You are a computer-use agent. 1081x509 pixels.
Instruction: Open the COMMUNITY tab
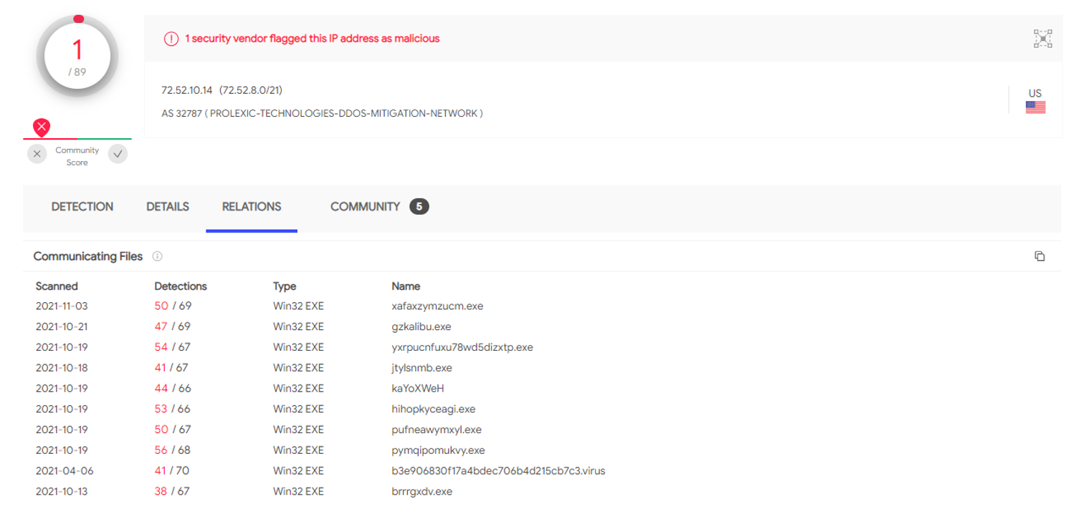click(x=365, y=207)
